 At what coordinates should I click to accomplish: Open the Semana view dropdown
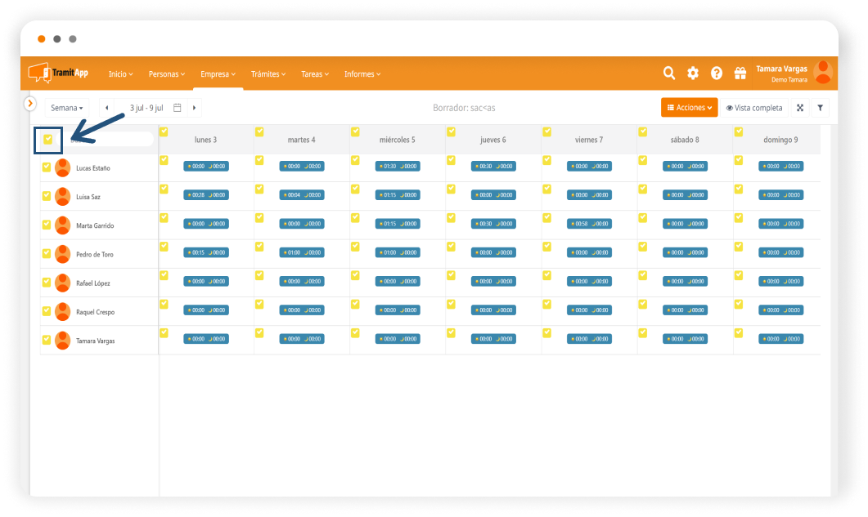tap(67, 108)
